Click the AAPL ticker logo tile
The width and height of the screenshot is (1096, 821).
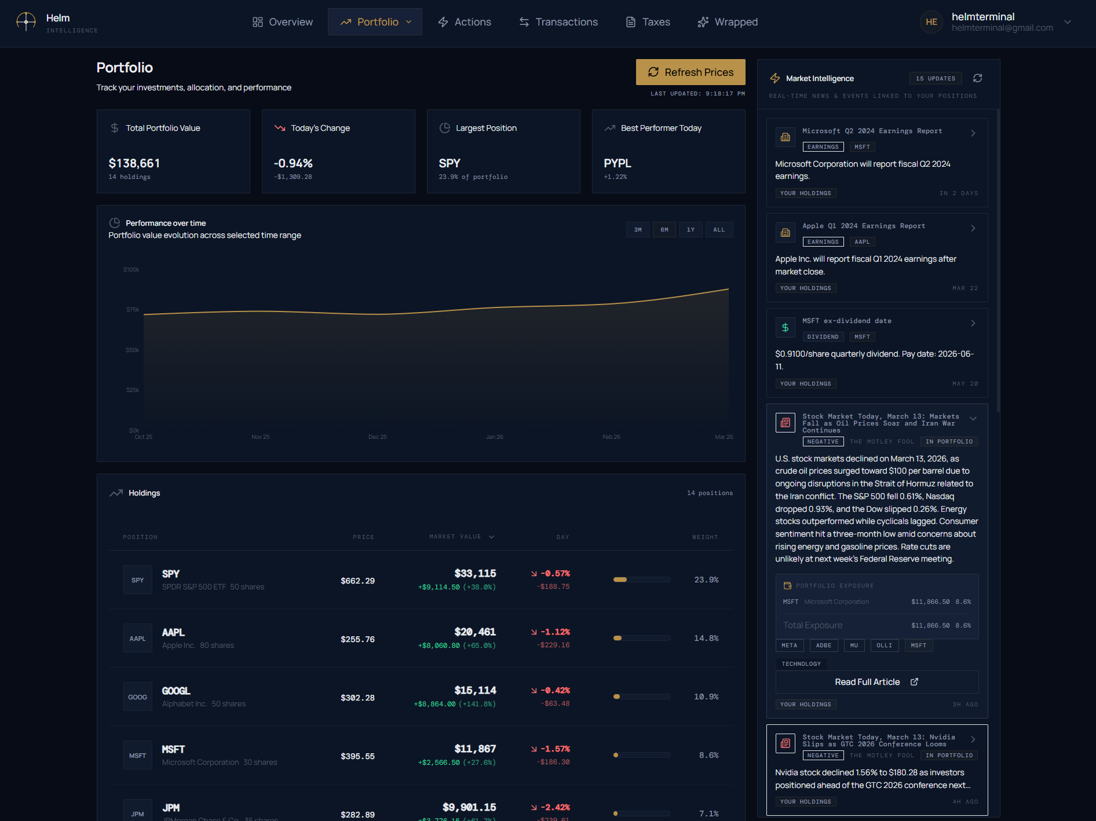click(138, 639)
